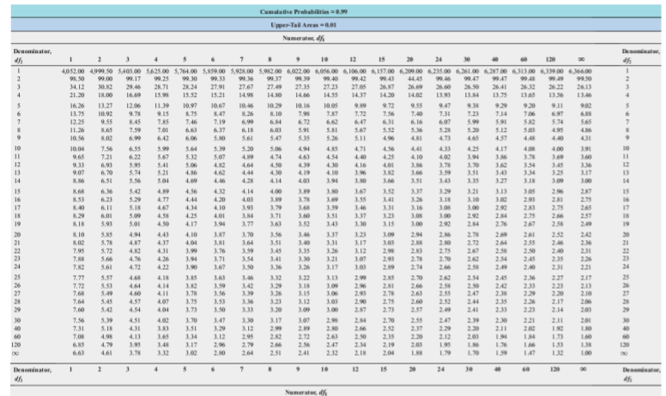Click the cell reading '99.00'
Image resolution: width=666 pixels, height=396 pixels.
[x=105, y=79]
